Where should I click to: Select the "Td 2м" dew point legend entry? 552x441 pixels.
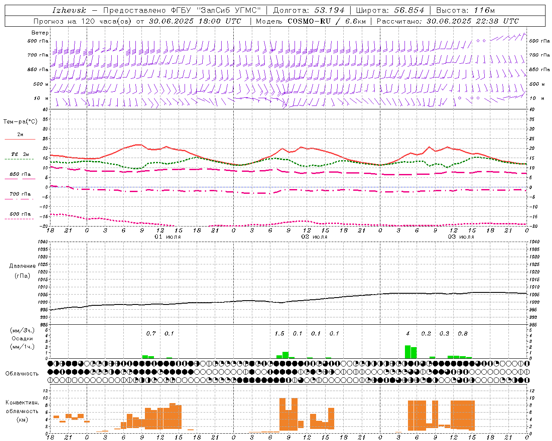coord(20,154)
